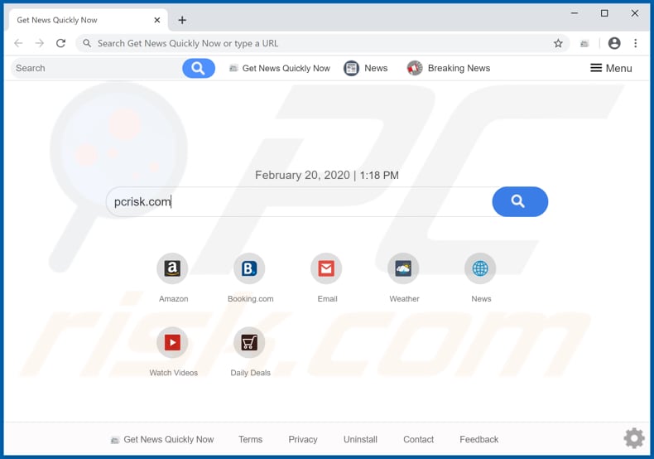Click the Daily Deals label text
This screenshot has height=459, width=654.
250,373
